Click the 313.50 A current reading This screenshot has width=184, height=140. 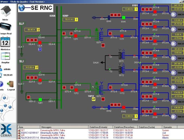(30, 68)
